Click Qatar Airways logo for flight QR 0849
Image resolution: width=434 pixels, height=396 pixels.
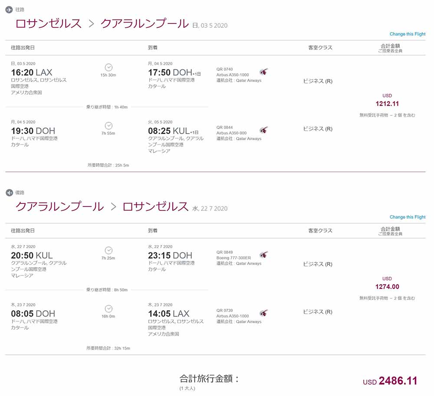[263, 255]
